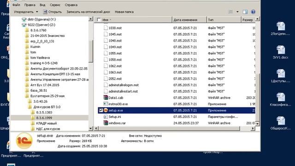Click the setup.exe 1C icon
Viewport: 295px width, 166px height.
(106, 110)
